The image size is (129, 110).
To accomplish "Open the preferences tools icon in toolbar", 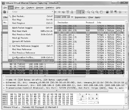I will tap(120, 12).
